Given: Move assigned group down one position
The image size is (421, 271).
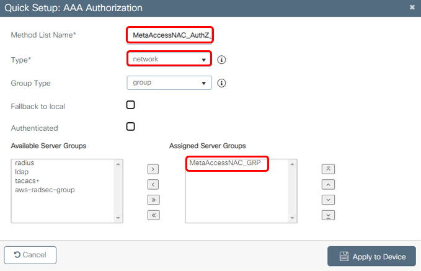Looking at the screenshot, I should coord(328,200).
